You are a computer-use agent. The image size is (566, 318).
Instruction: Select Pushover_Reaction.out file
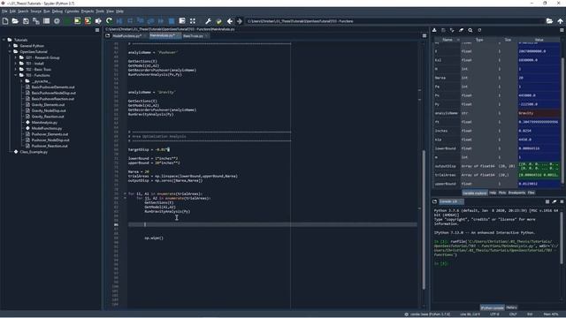tap(50, 146)
